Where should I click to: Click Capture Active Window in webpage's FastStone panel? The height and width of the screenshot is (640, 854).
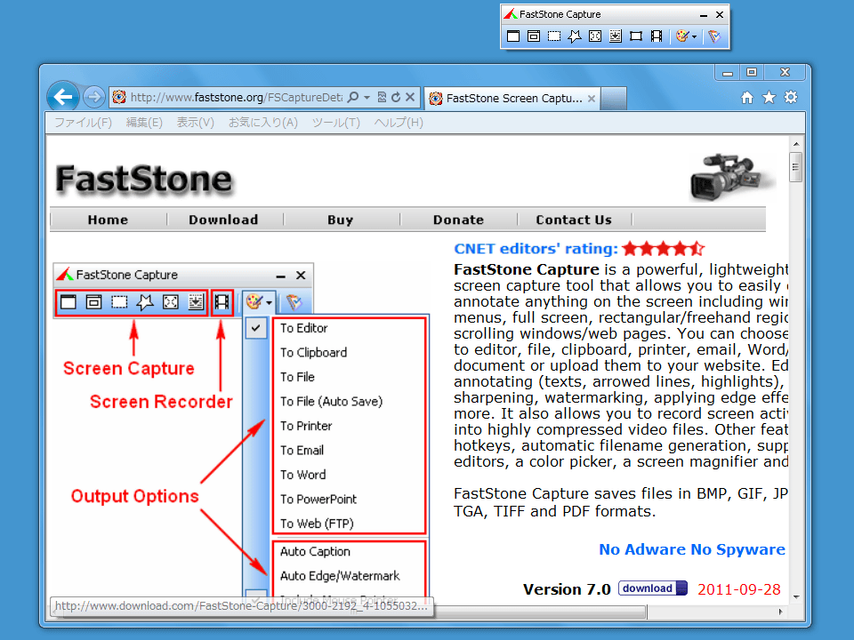pos(68,302)
